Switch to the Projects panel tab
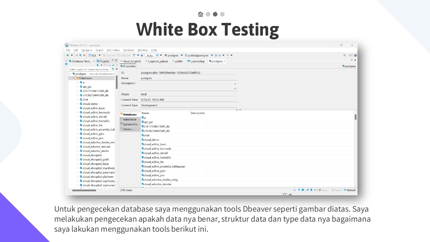Viewport: 430px width, 242px height. pyautogui.click(x=103, y=61)
